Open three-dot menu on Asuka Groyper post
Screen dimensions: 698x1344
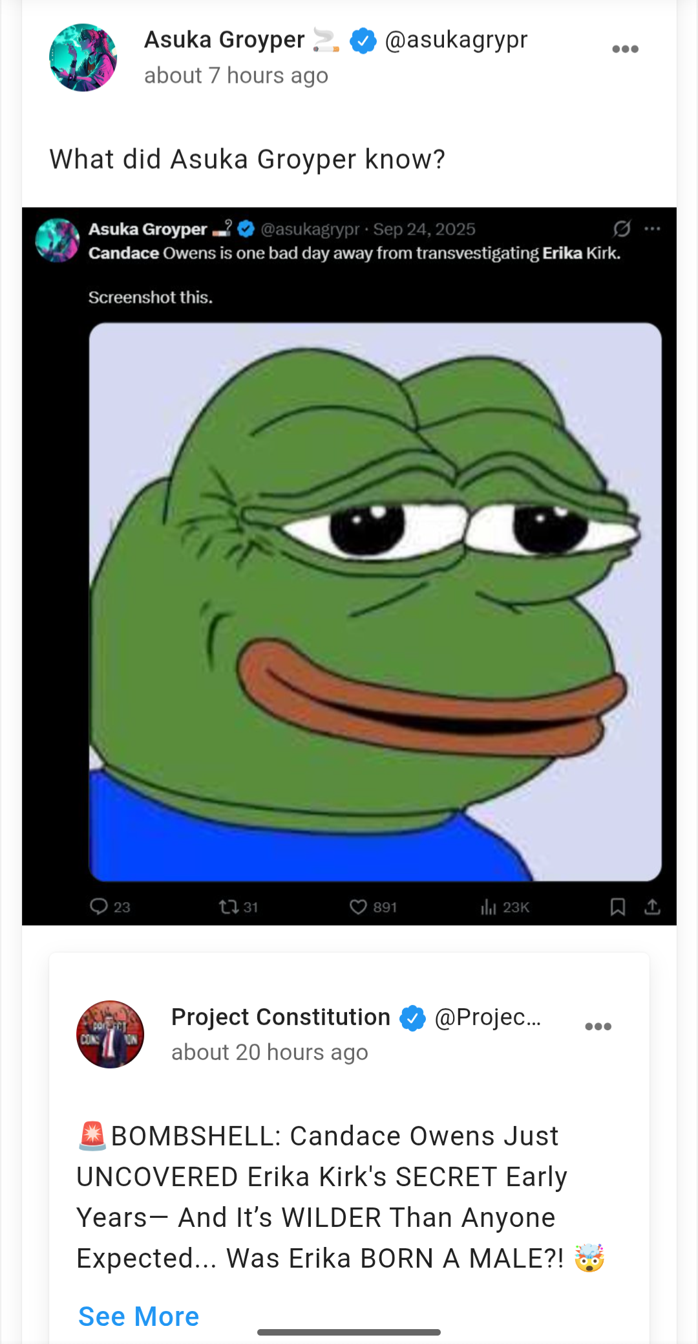pyautogui.click(x=625, y=49)
